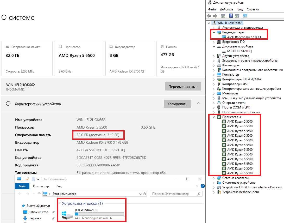The width and height of the screenshot is (284, 223).
Task: Click the Переименовать button
Action: pyautogui.click(x=183, y=87)
